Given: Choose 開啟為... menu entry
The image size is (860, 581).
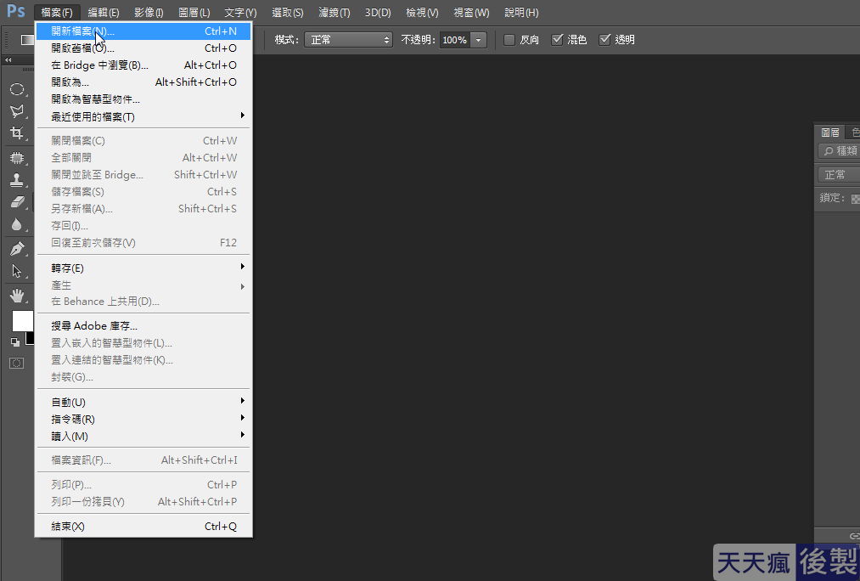Looking at the screenshot, I should click(x=143, y=82).
